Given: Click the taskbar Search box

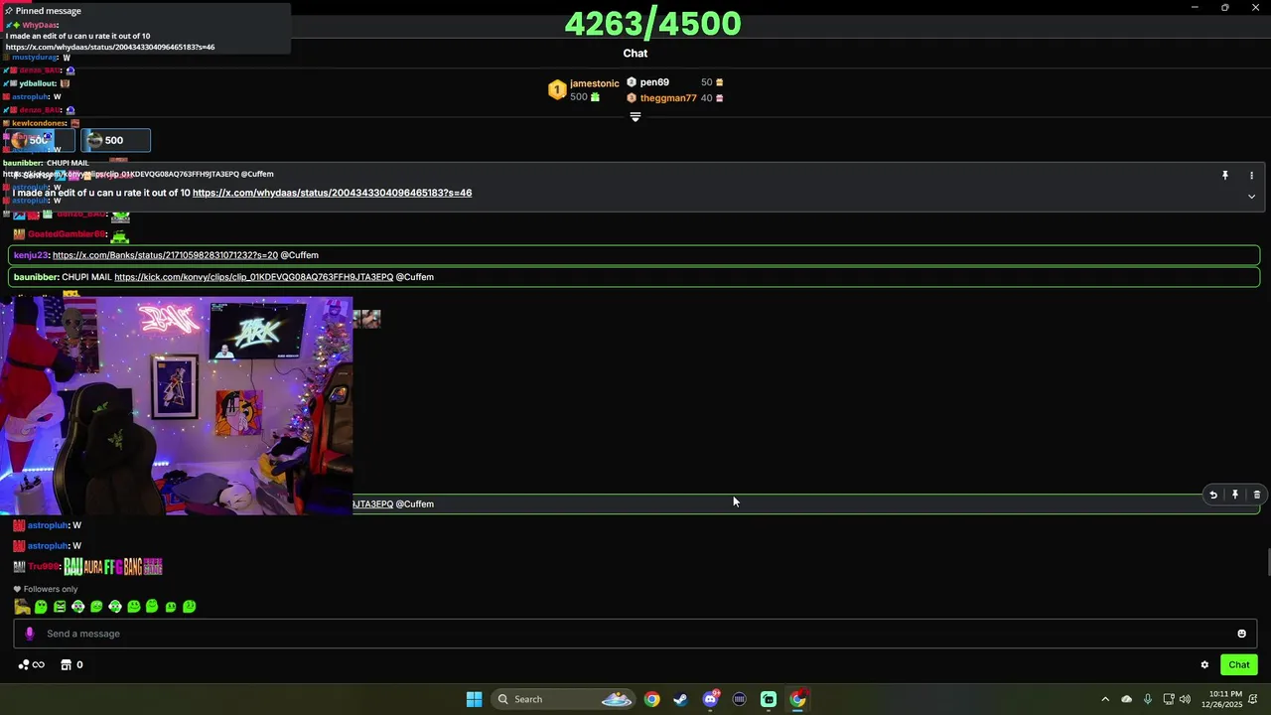Looking at the screenshot, I should point(563,699).
